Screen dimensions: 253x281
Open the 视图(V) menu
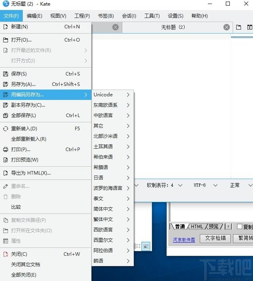coord(58,16)
